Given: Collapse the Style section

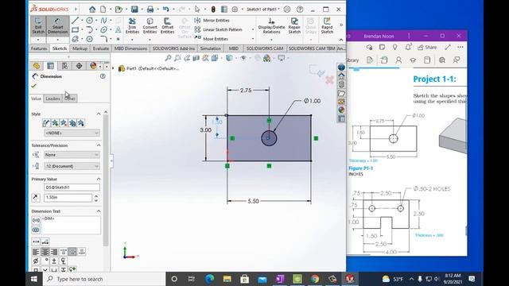Looking at the screenshot, I should pyautogui.click(x=99, y=114).
